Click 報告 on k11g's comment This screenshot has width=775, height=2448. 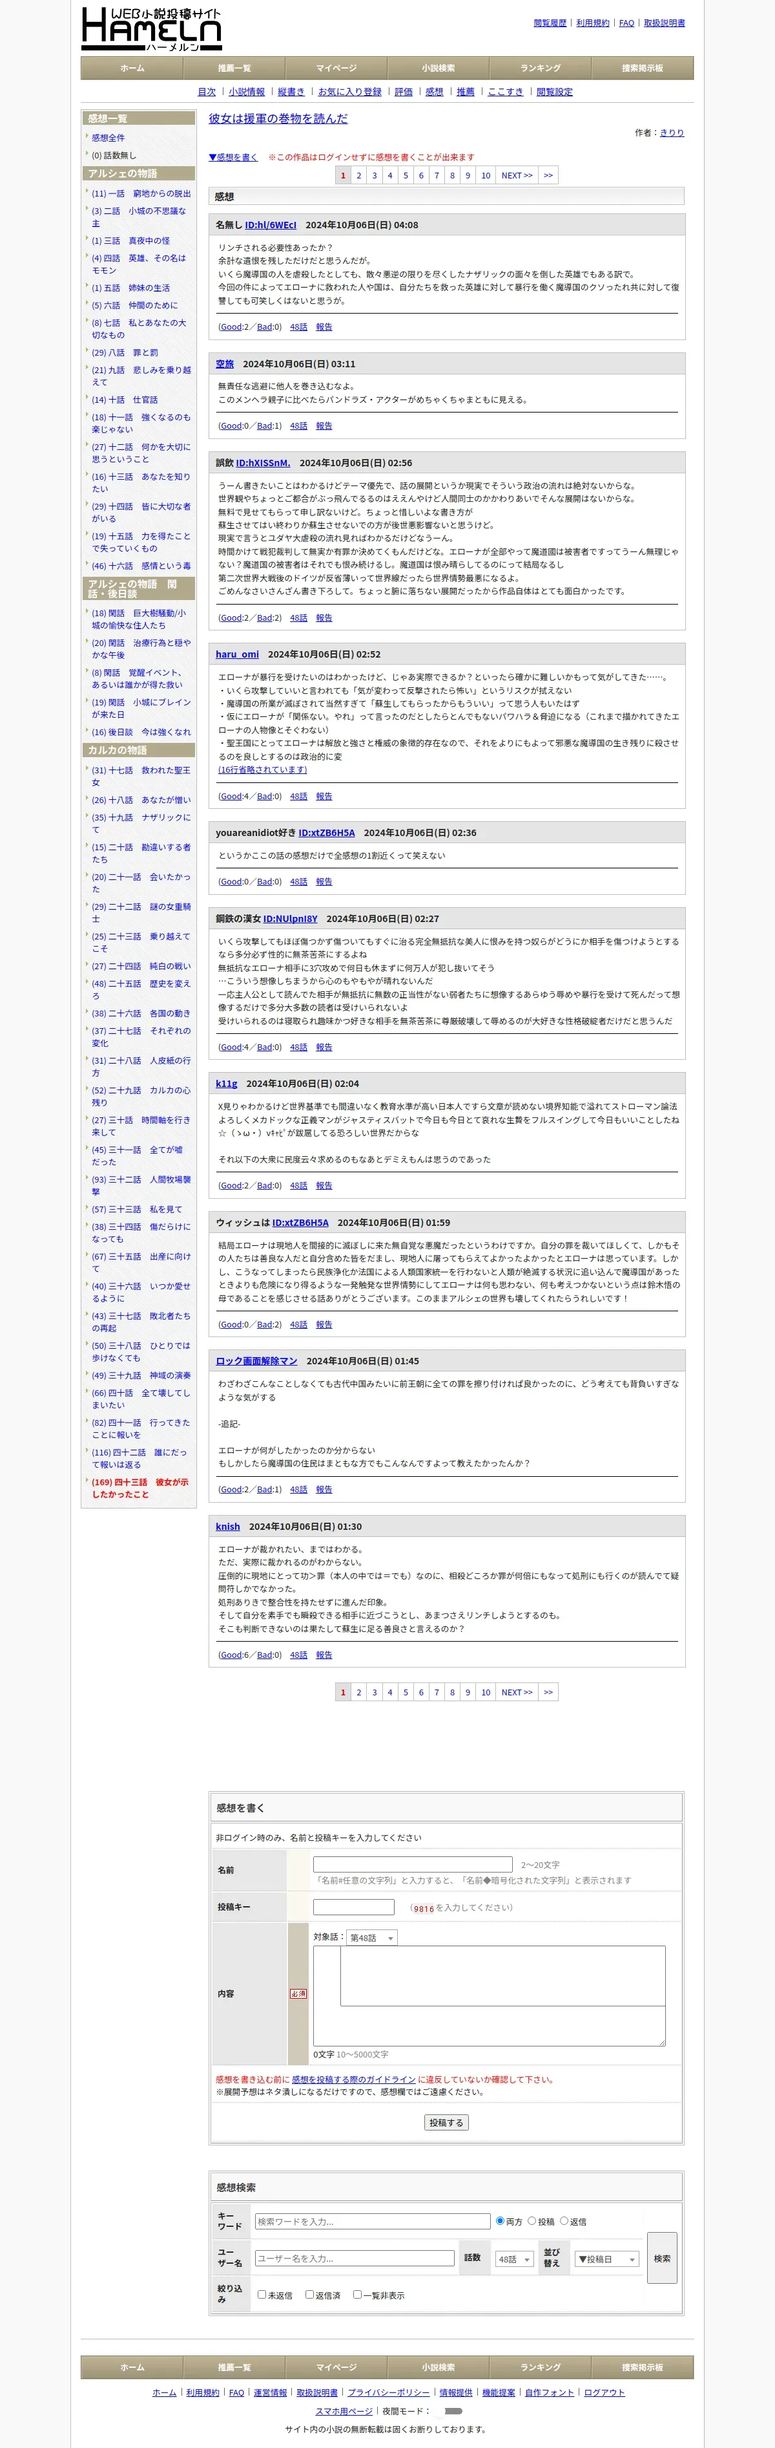point(324,1185)
